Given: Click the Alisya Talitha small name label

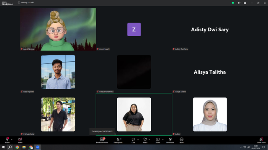Looking at the screenshot, I should pos(179,92).
